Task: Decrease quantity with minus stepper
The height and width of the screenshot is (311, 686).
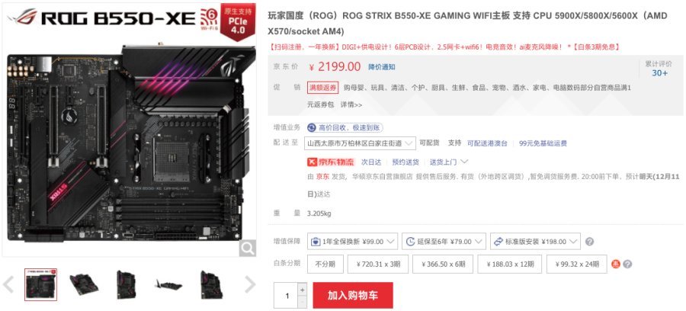Action: point(302,302)
